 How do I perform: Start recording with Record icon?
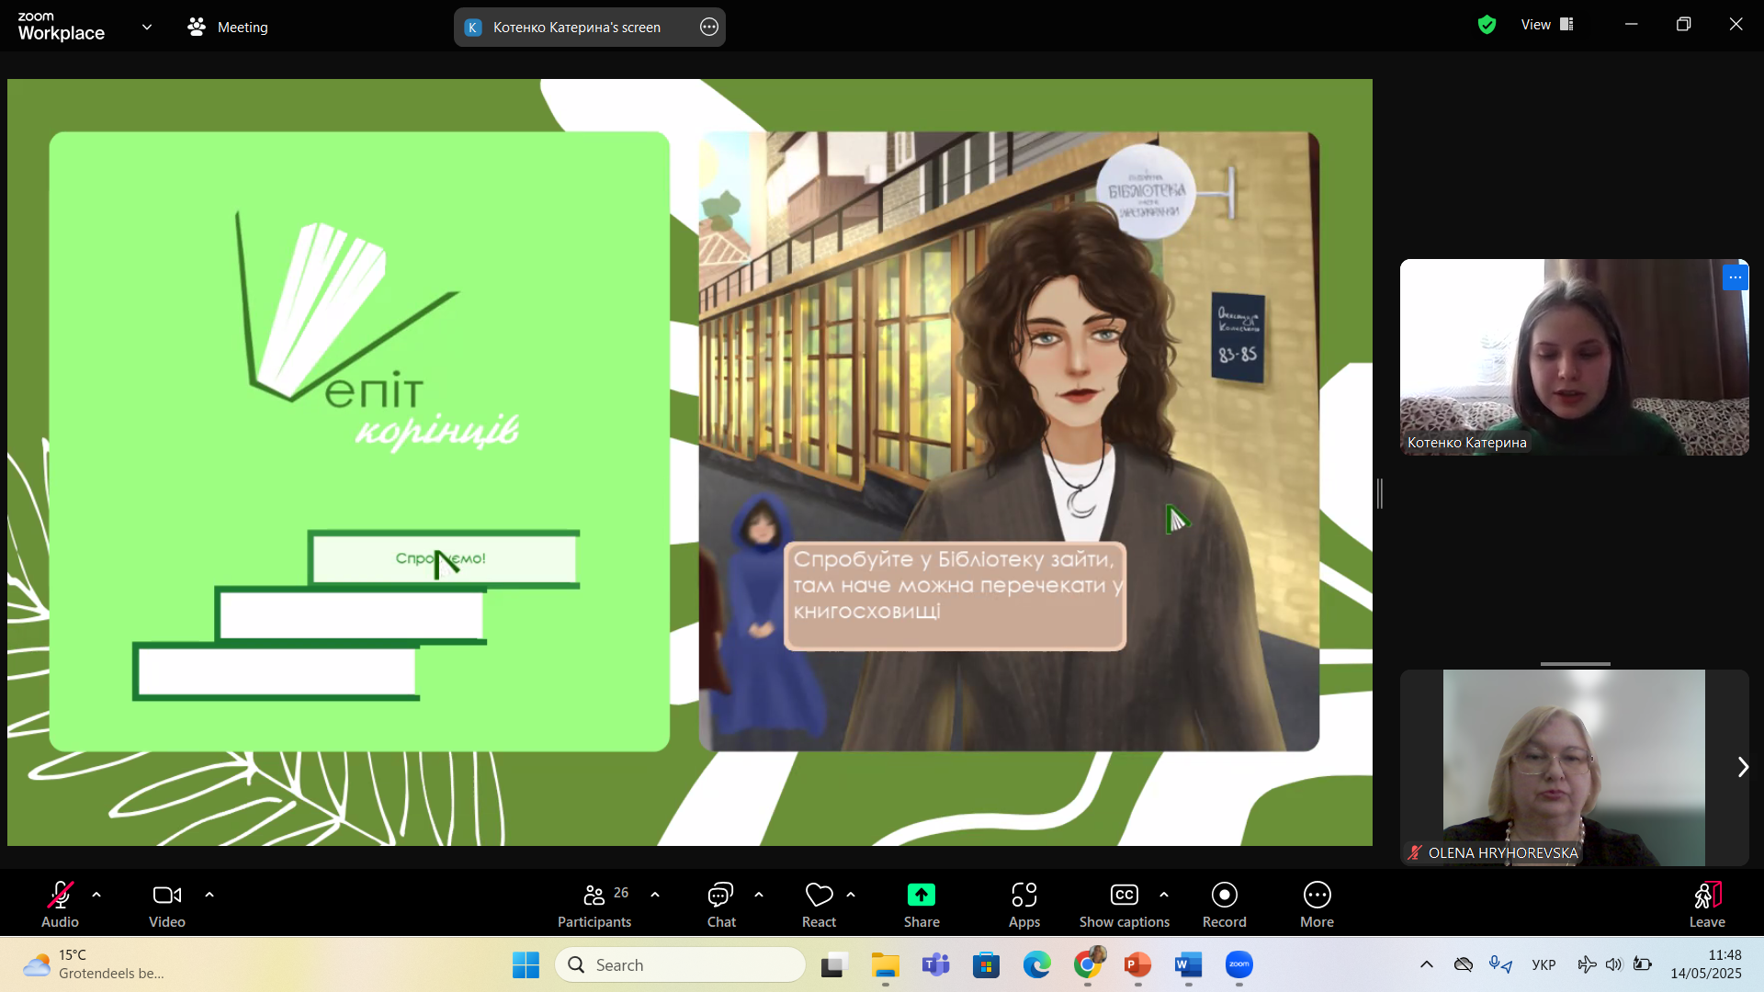(1224, 904)
